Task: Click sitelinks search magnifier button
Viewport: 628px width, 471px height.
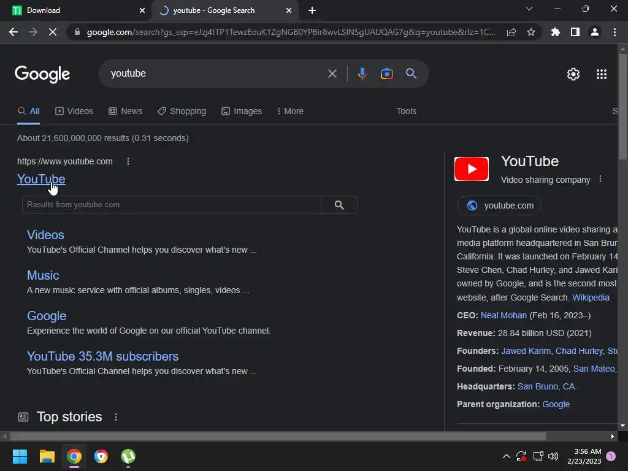Action: [339, 205]
